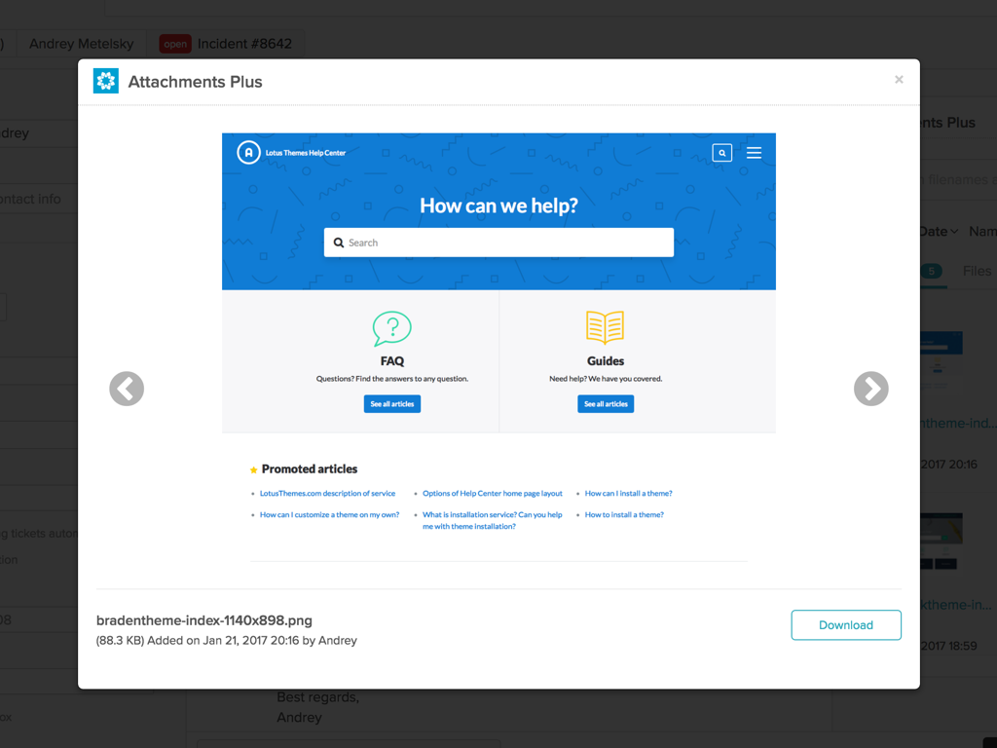Viewport: 997px width, 748px height.
Task: Click inside the How can we help search field
Action: tap(498, 242)
